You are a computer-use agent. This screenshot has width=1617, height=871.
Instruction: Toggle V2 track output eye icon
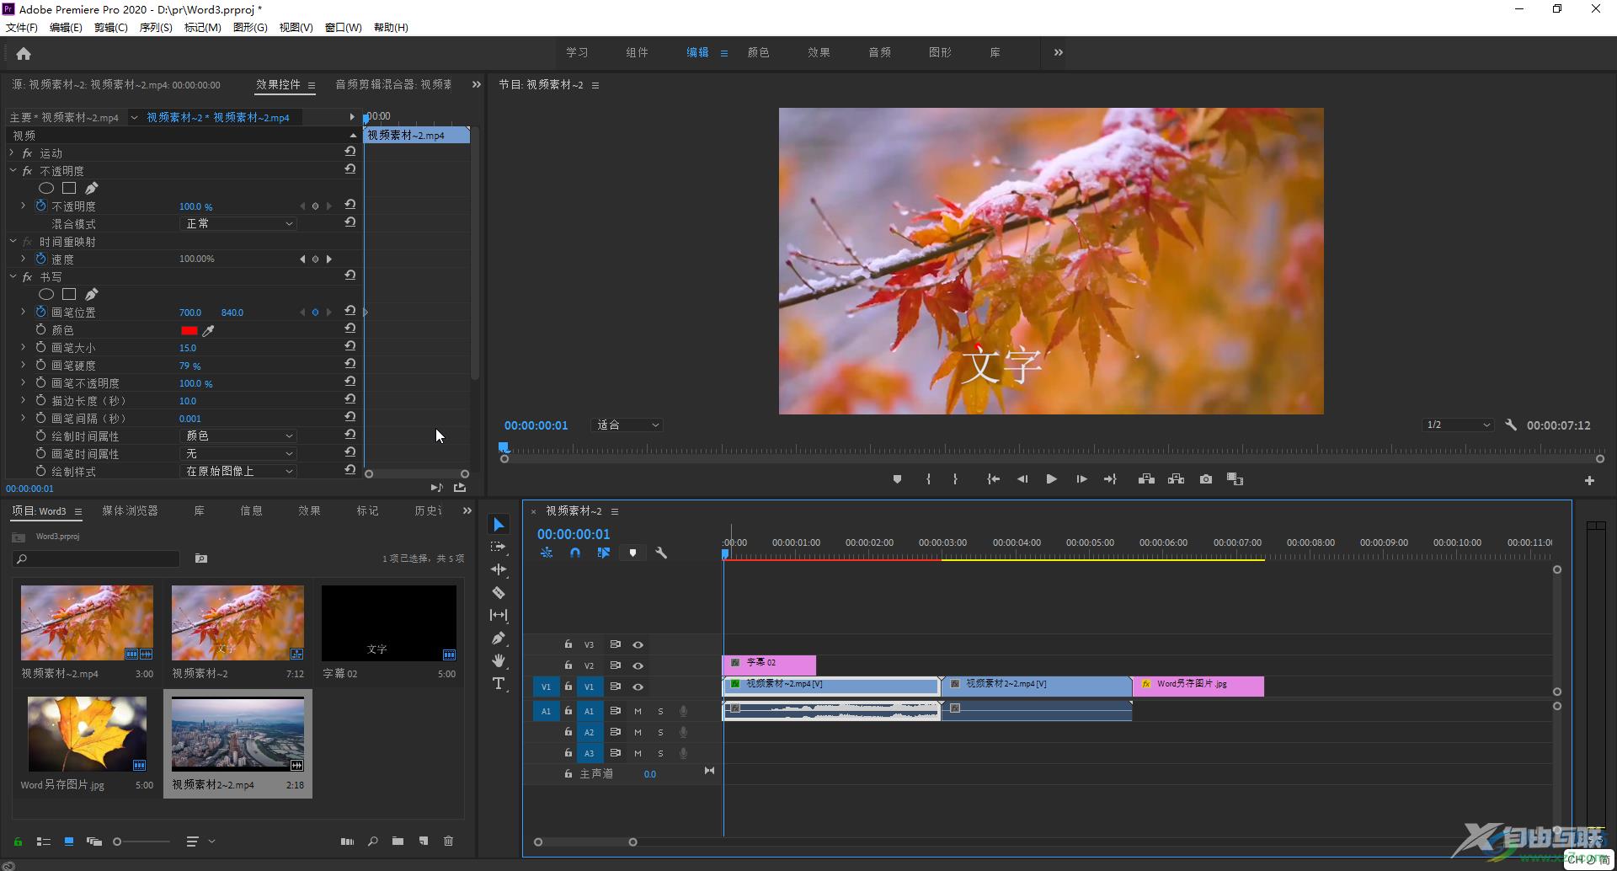pyautogui.click(x=638, y=666)
